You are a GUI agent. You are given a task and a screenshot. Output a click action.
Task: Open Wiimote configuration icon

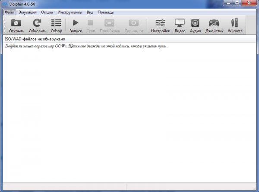click(x=235, y=22)
